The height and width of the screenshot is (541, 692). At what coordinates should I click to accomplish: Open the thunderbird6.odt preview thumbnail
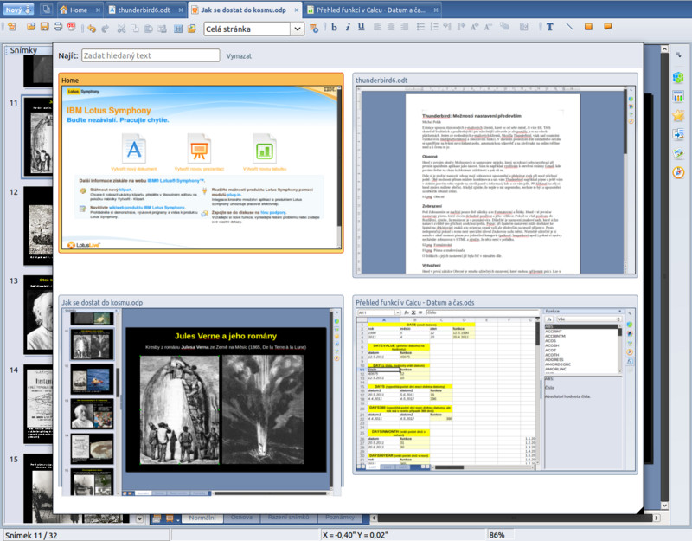(x=495, y=176)
